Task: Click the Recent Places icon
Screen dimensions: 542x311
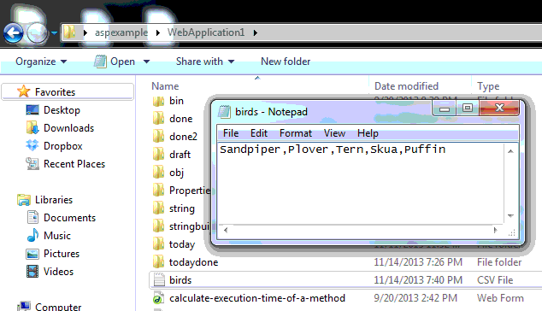Action: [32, 163]
